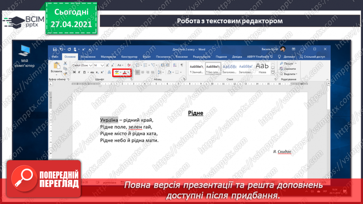363x204 pixels.
Task: Activate the Format Painter brush
Action: pyautogui.click(x=65, y=74)
